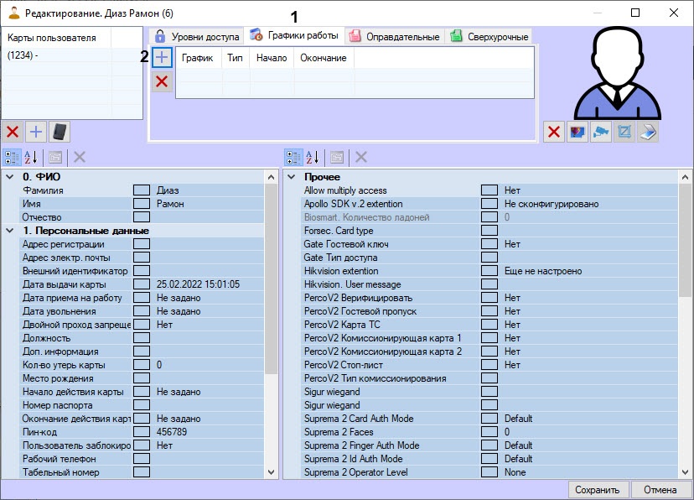Screen dimensions: 694x500
Task: Collapse the 1. Персональные данные section
Action: point(10,231)
